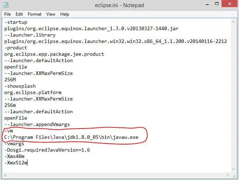This screenshot has width=239, height=180.
Task: Click the -vmargs line
Action: (x=14, y=143)
